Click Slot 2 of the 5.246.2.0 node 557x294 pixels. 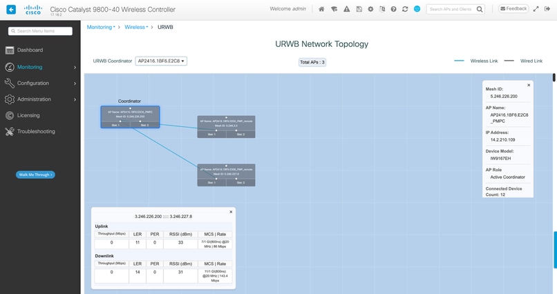coord(241,135)
